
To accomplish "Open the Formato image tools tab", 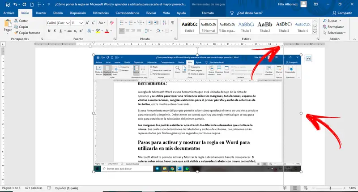I will 207,13.
